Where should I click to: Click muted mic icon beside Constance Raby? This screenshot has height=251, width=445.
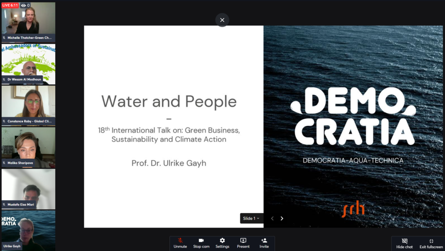coord(4,121)
